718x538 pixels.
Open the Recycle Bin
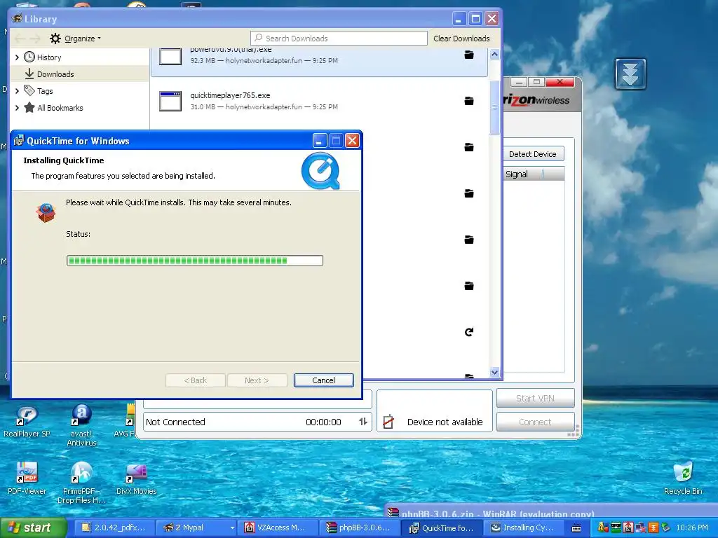(683, 478)
